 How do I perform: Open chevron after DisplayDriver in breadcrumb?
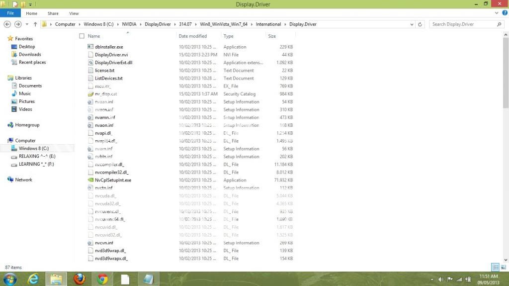(x=174, y=24)
